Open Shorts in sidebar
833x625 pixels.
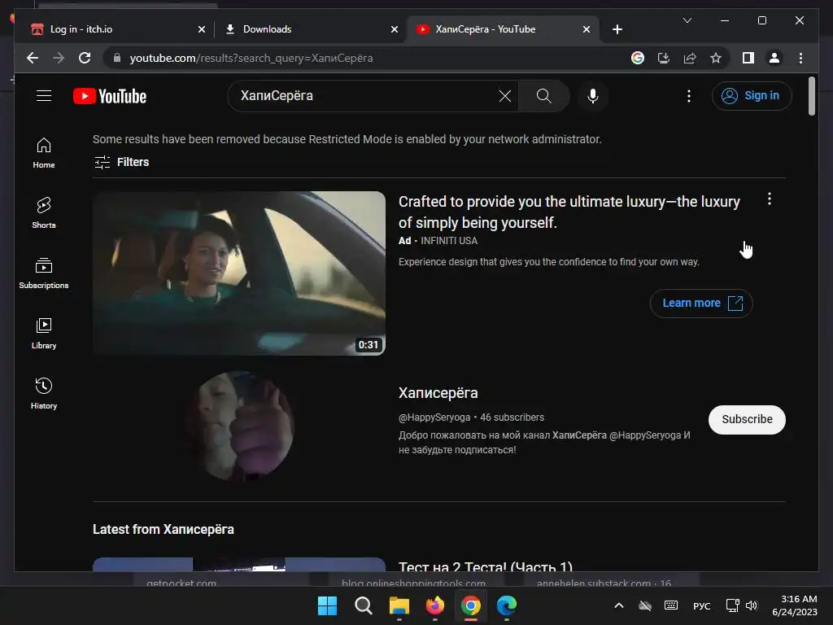pyautogui.click(x=44, y=213)
